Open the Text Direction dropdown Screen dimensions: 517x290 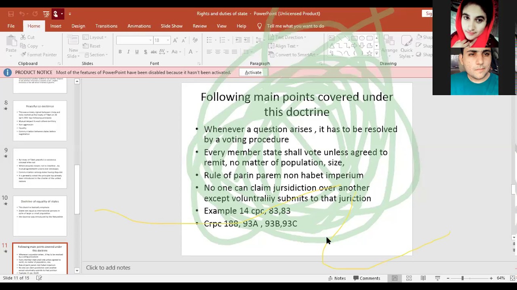pyautogui.click(x=287, y=37)
